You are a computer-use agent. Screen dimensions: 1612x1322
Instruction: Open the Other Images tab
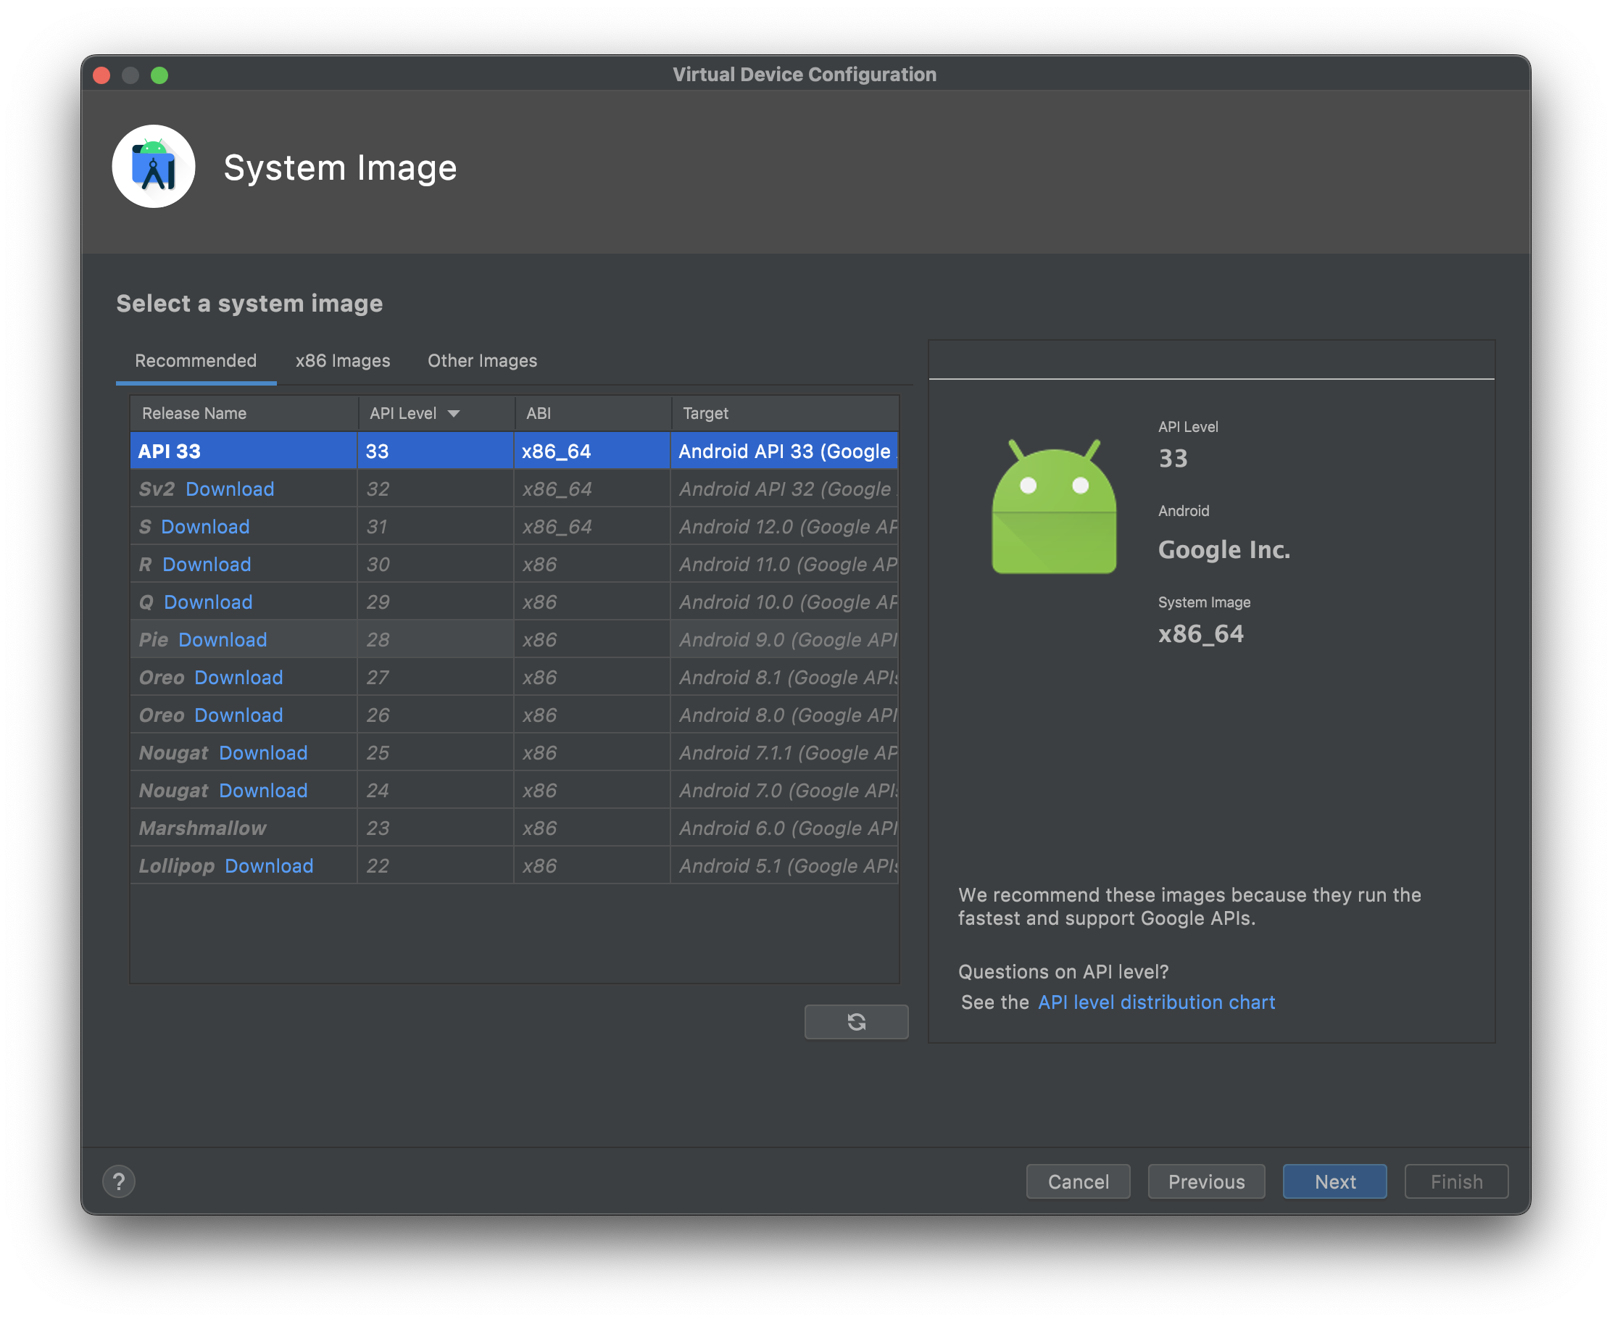pos(482,361)
